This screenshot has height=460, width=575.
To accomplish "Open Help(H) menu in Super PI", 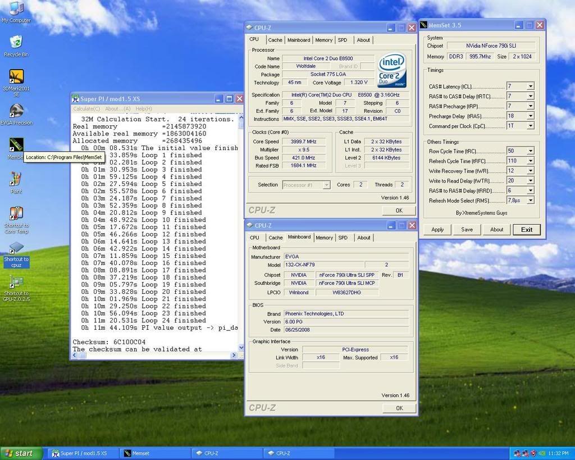I will coord(144,108).
